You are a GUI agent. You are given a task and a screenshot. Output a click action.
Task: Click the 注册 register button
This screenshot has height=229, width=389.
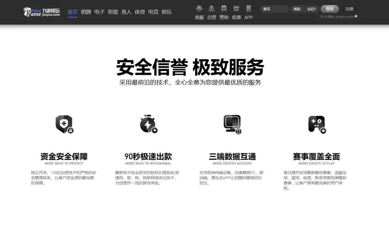click(349, 9)
